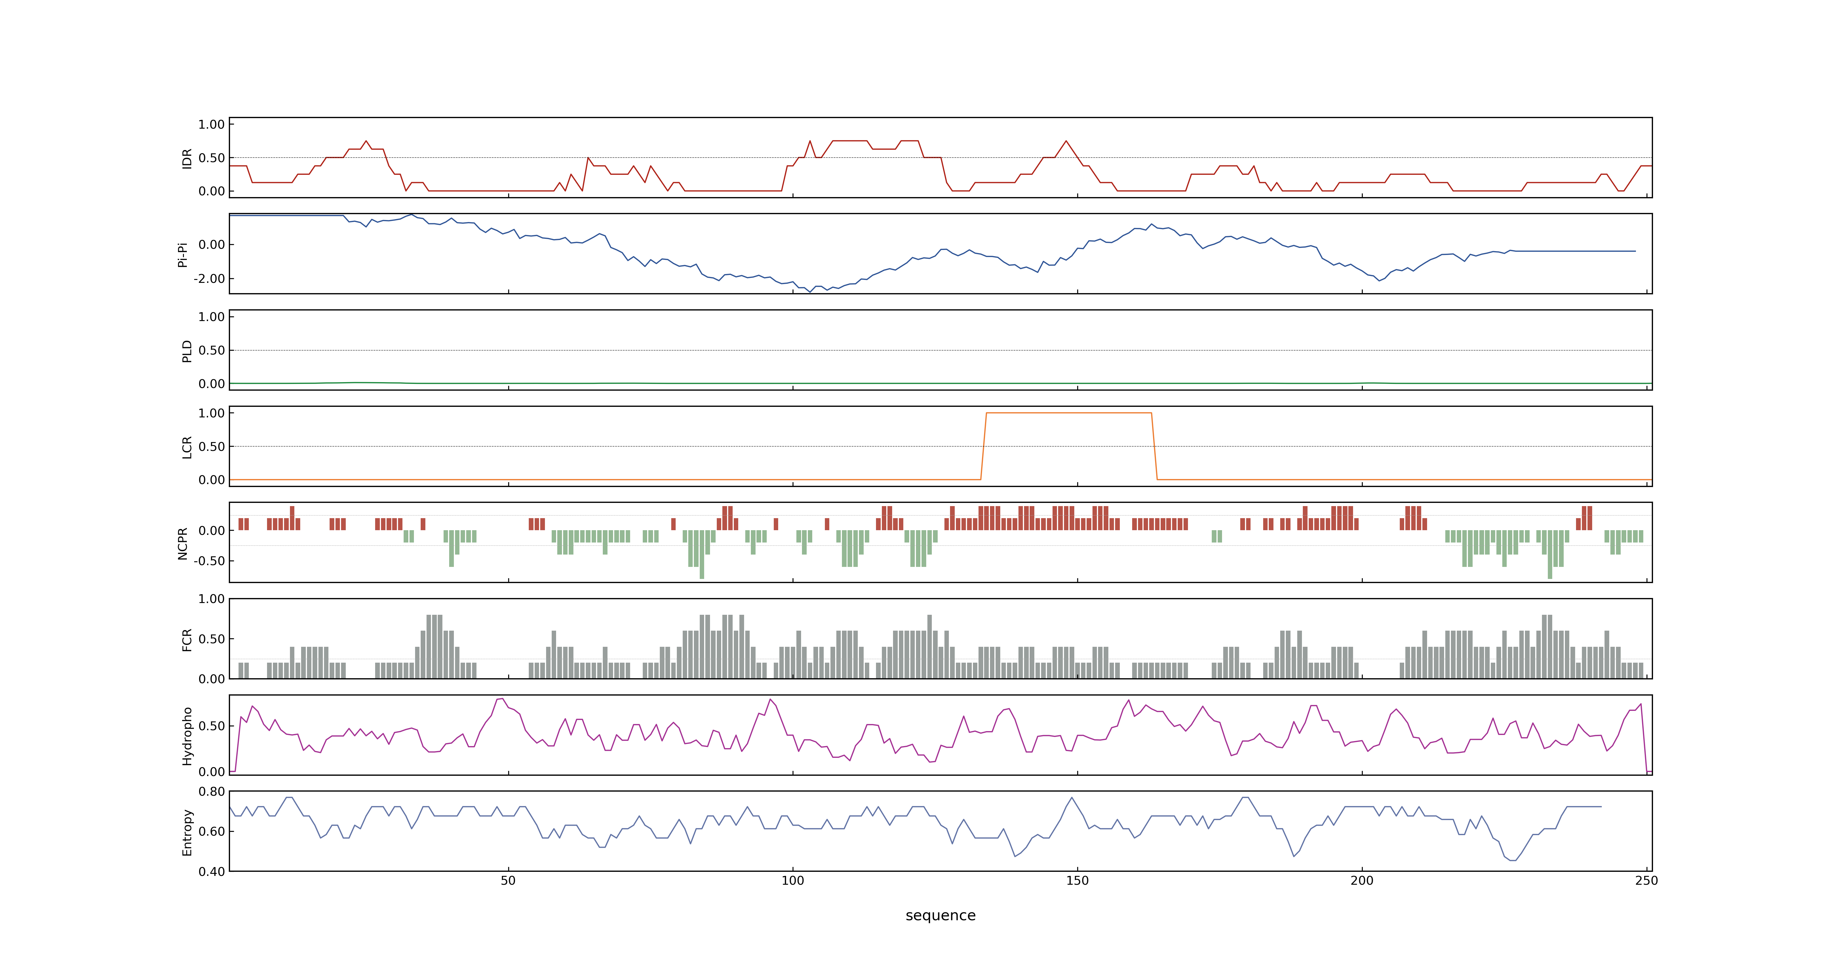
Task: Click the 1.00 tick on the IDR axis
Action: click(x=212, y=125)
